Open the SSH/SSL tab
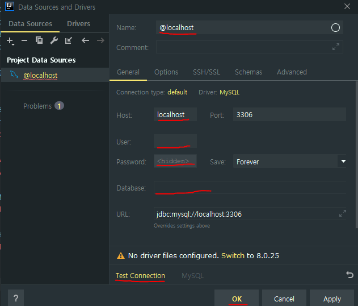This screenshot has height=306, width=358. pyautogui.click(x=207, y=72)
